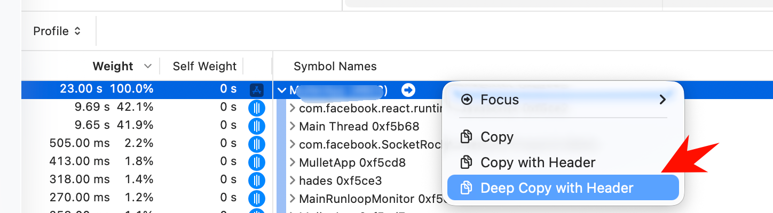
Task: Click the Self Weight column header
Action: point(204,66)
